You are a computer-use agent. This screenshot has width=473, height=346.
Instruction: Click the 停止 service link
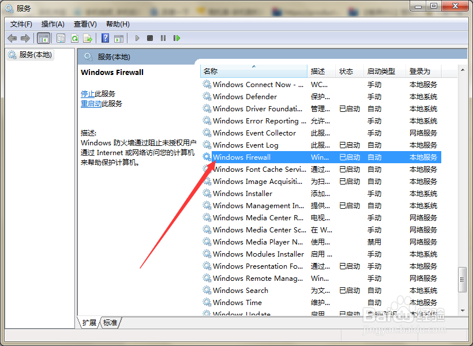point(88,94)
